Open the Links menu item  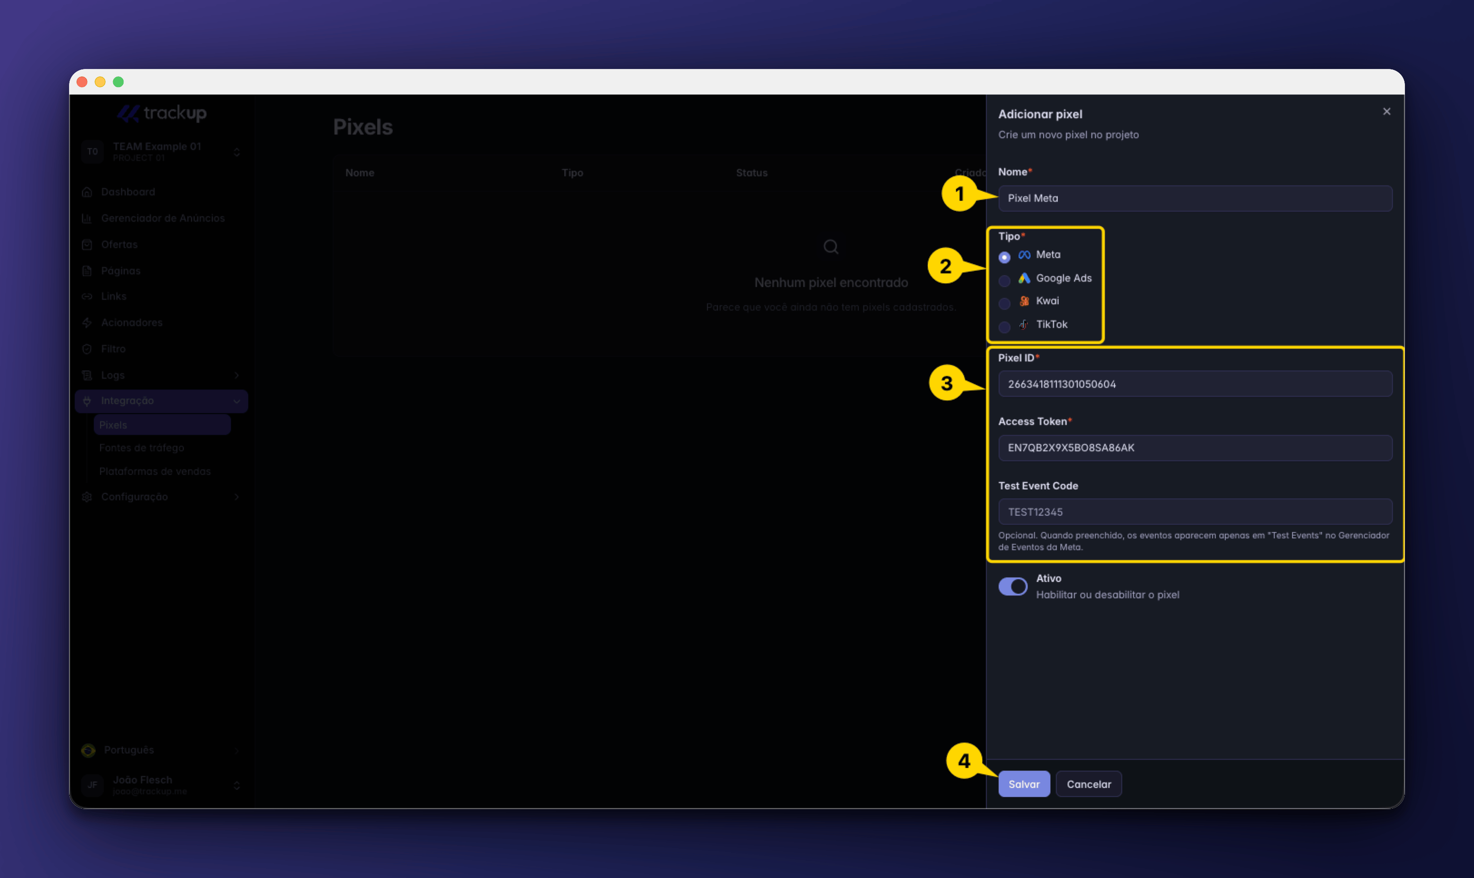tap(161, 296)
